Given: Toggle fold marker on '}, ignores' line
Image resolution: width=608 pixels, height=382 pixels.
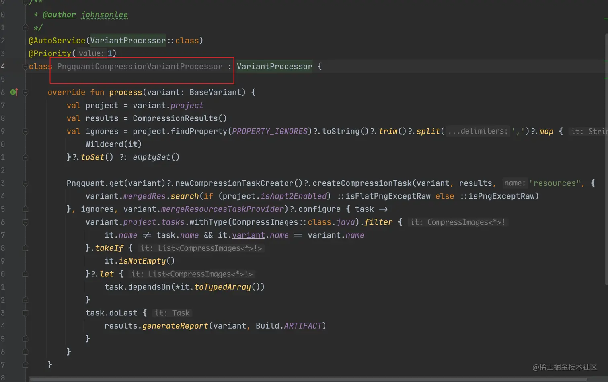Looking at the screenshot, I should click(25, 209).
